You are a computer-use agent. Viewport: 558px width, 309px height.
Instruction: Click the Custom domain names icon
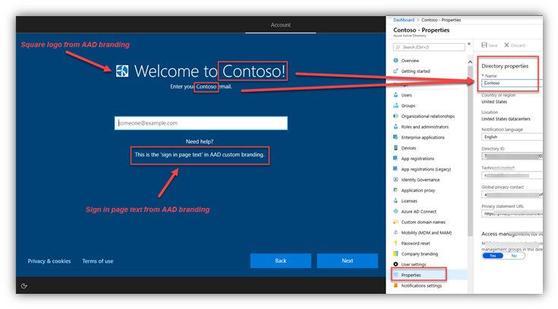(x=396, y=222)
